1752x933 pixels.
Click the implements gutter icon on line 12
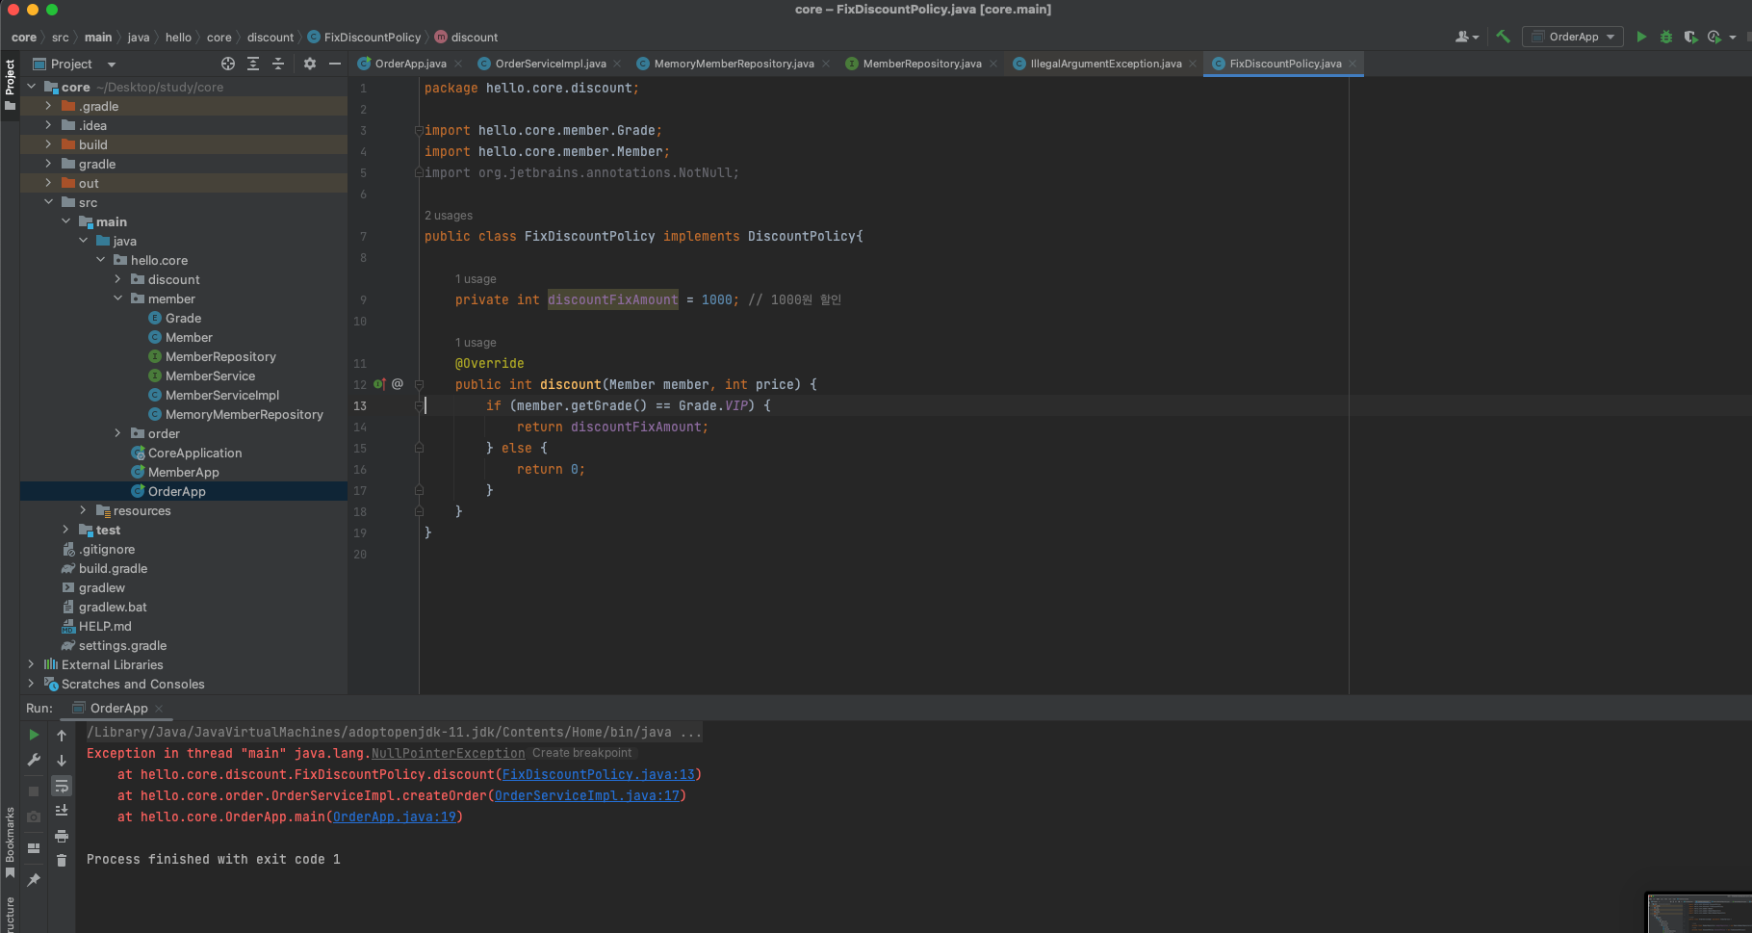pos(379,384)
